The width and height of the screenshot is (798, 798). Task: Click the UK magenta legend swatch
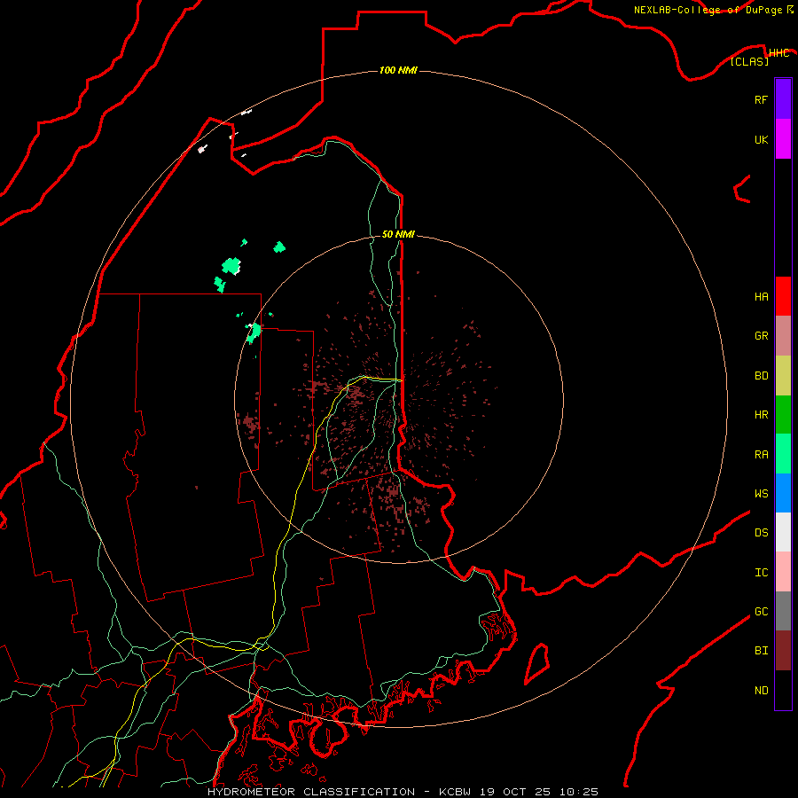coord(783,139)
